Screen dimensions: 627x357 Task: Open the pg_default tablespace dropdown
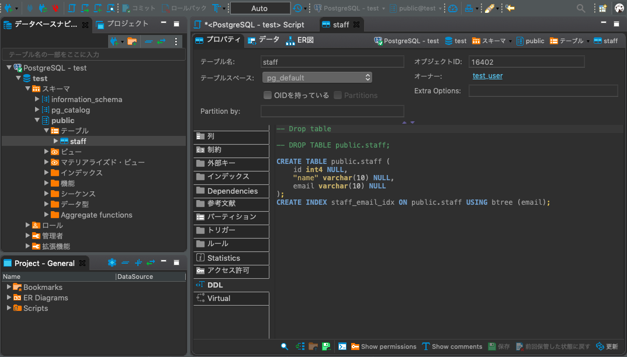366,77
